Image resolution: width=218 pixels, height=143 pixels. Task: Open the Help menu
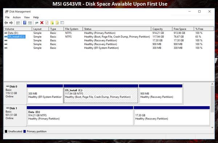point(36,17)
